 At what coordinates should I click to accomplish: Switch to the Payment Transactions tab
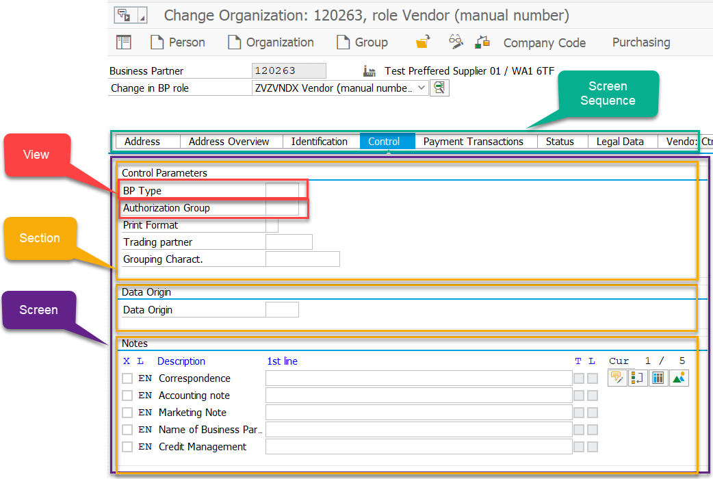click(476, 142)
